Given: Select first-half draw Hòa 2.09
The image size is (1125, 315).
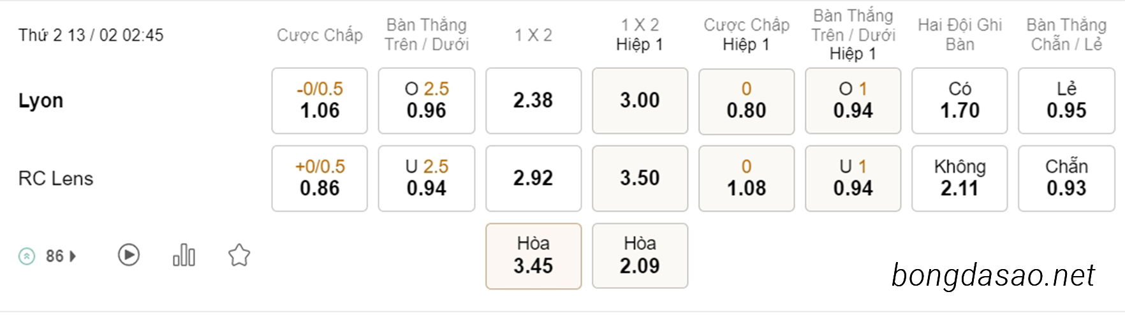Looking at the screenshot, I should (640, 256).
